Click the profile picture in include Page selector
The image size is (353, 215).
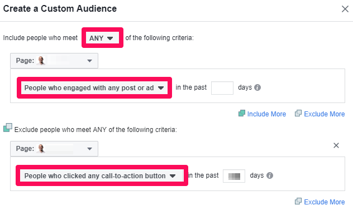(x=41, y=61)
